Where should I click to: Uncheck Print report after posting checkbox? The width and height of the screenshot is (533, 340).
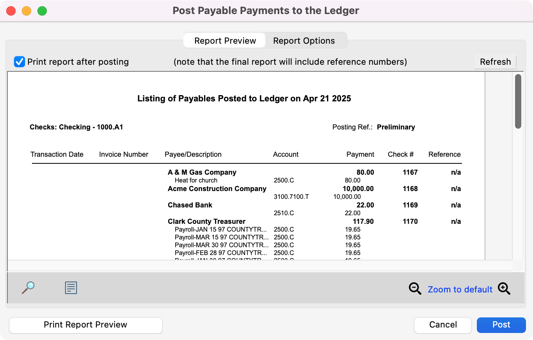click(20, 62)
